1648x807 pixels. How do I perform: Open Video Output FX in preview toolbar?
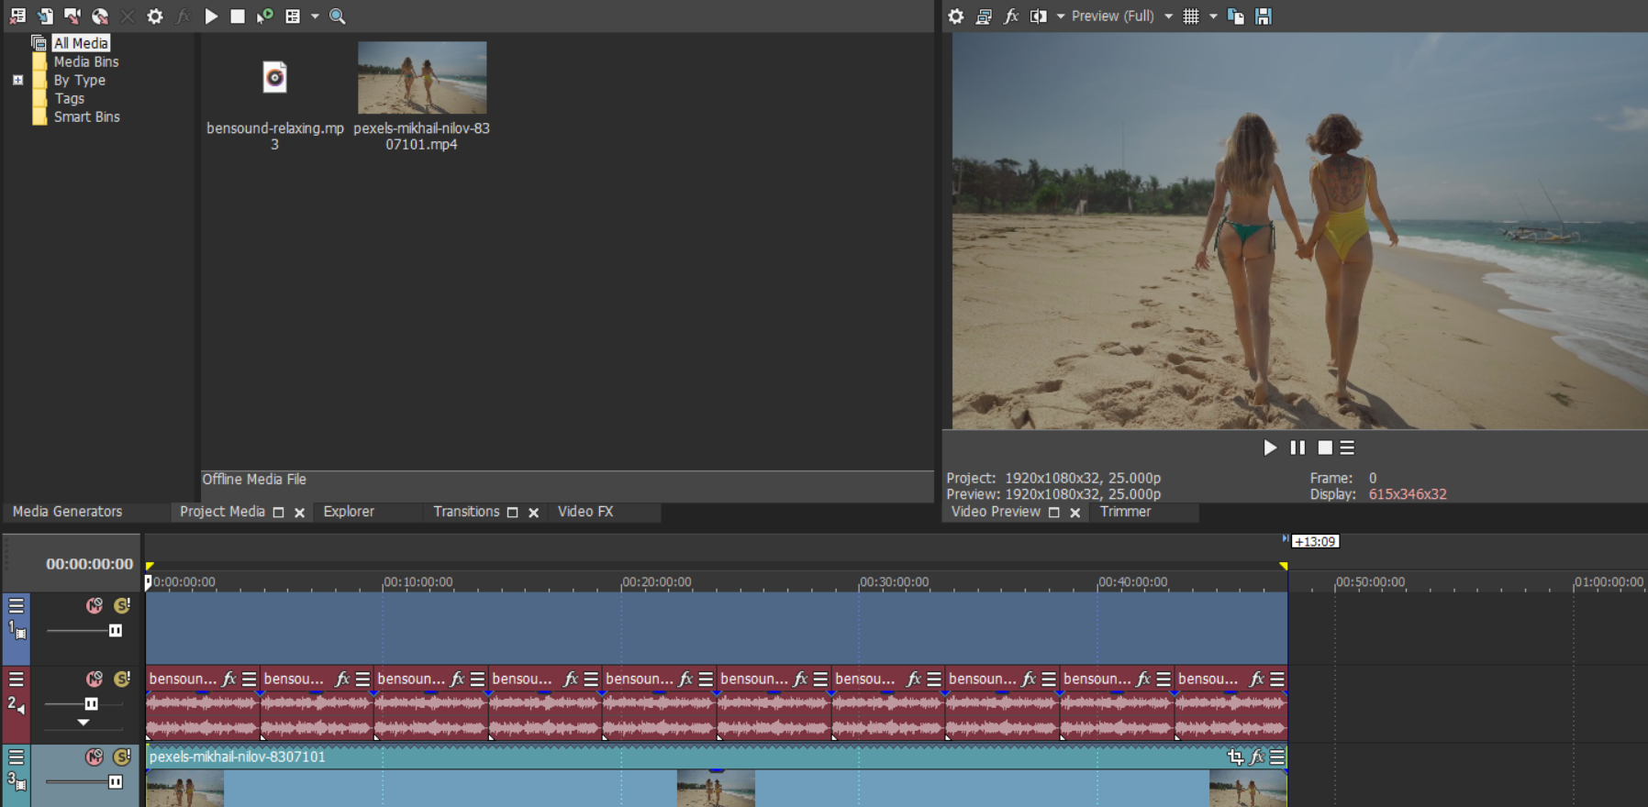[1011, 16]
